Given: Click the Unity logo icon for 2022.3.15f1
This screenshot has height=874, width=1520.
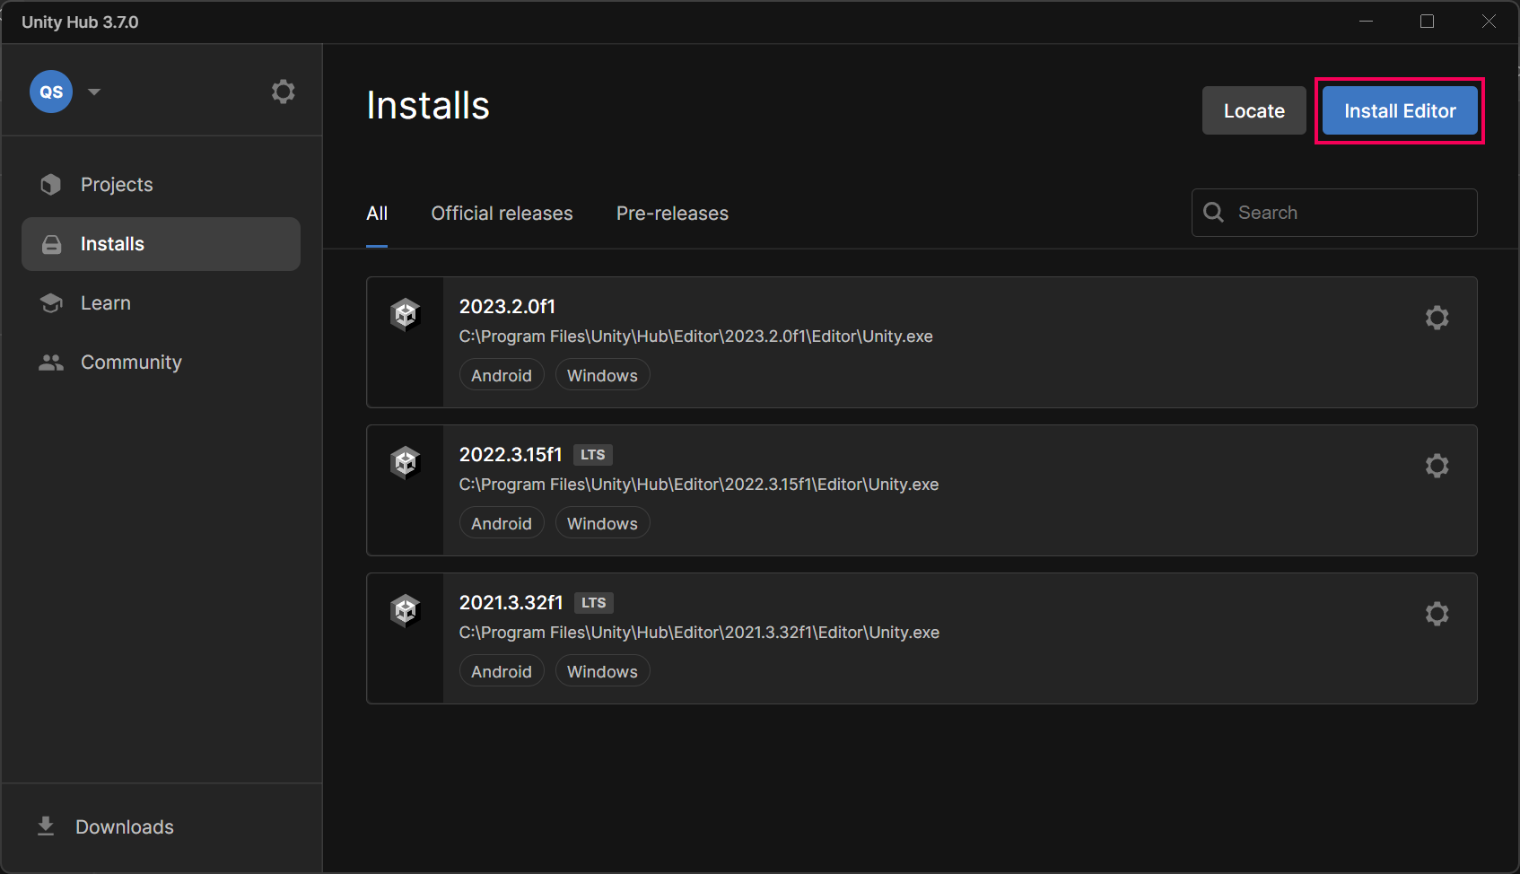Looking at the screenshot, I should tap(406, 463).
